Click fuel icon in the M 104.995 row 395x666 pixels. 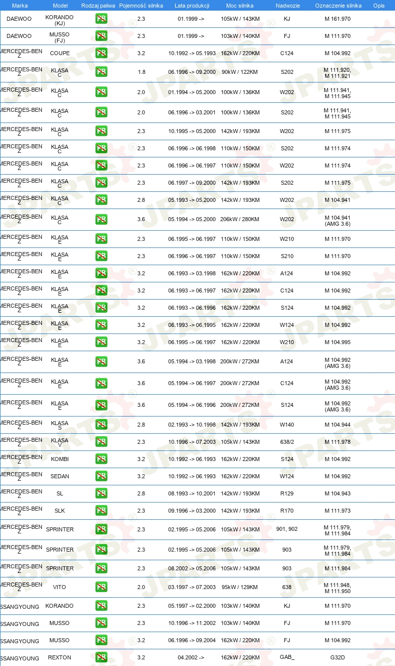[101, 342]
